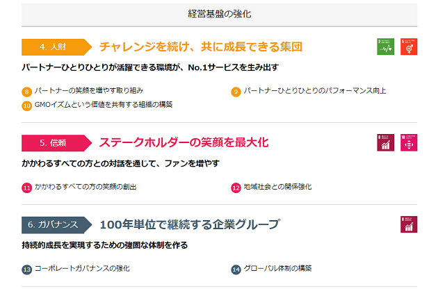Click the 経営基盤の強化 header bar
The height and width of the screenshot is (291, 445).
click(x=220, y=15)
